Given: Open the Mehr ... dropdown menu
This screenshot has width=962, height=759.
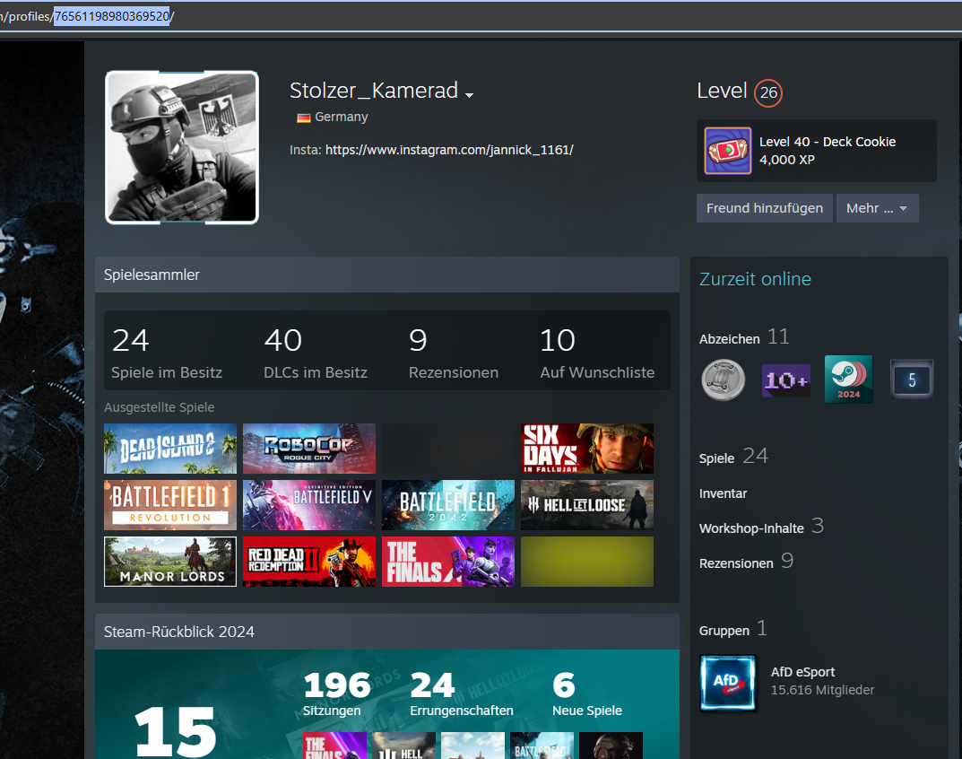Looking at the screenshot, I should [x=877, y=208].
